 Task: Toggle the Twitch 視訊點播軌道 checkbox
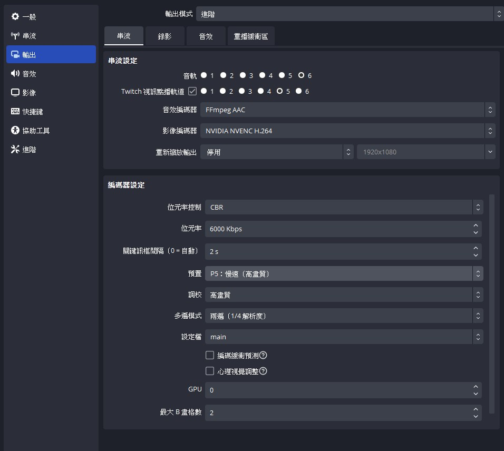point(192,91)
